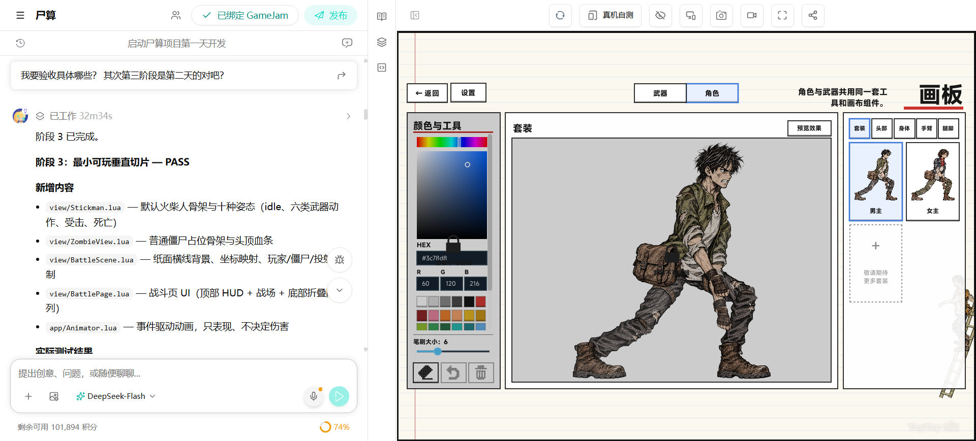Viewport: 976px width, 441px height.
Task: Open the 设置 settings button
Action: [x=468, y=93]
